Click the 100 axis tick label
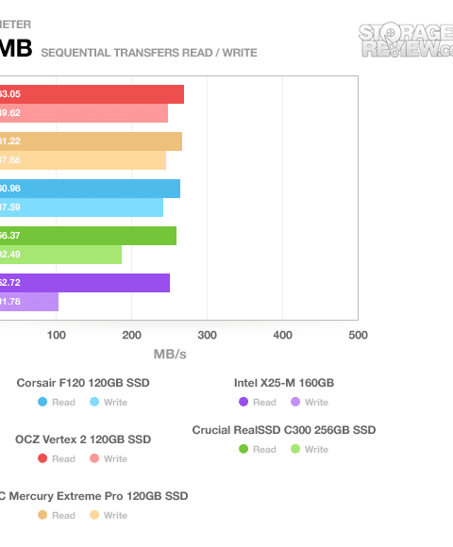Image resolution: width=453 pixels, height=547 pixels. pyautogui.click(x=57, y=335)
